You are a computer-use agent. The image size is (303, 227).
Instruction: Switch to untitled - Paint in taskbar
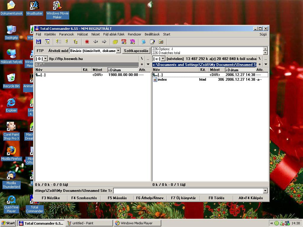point(89,223)
